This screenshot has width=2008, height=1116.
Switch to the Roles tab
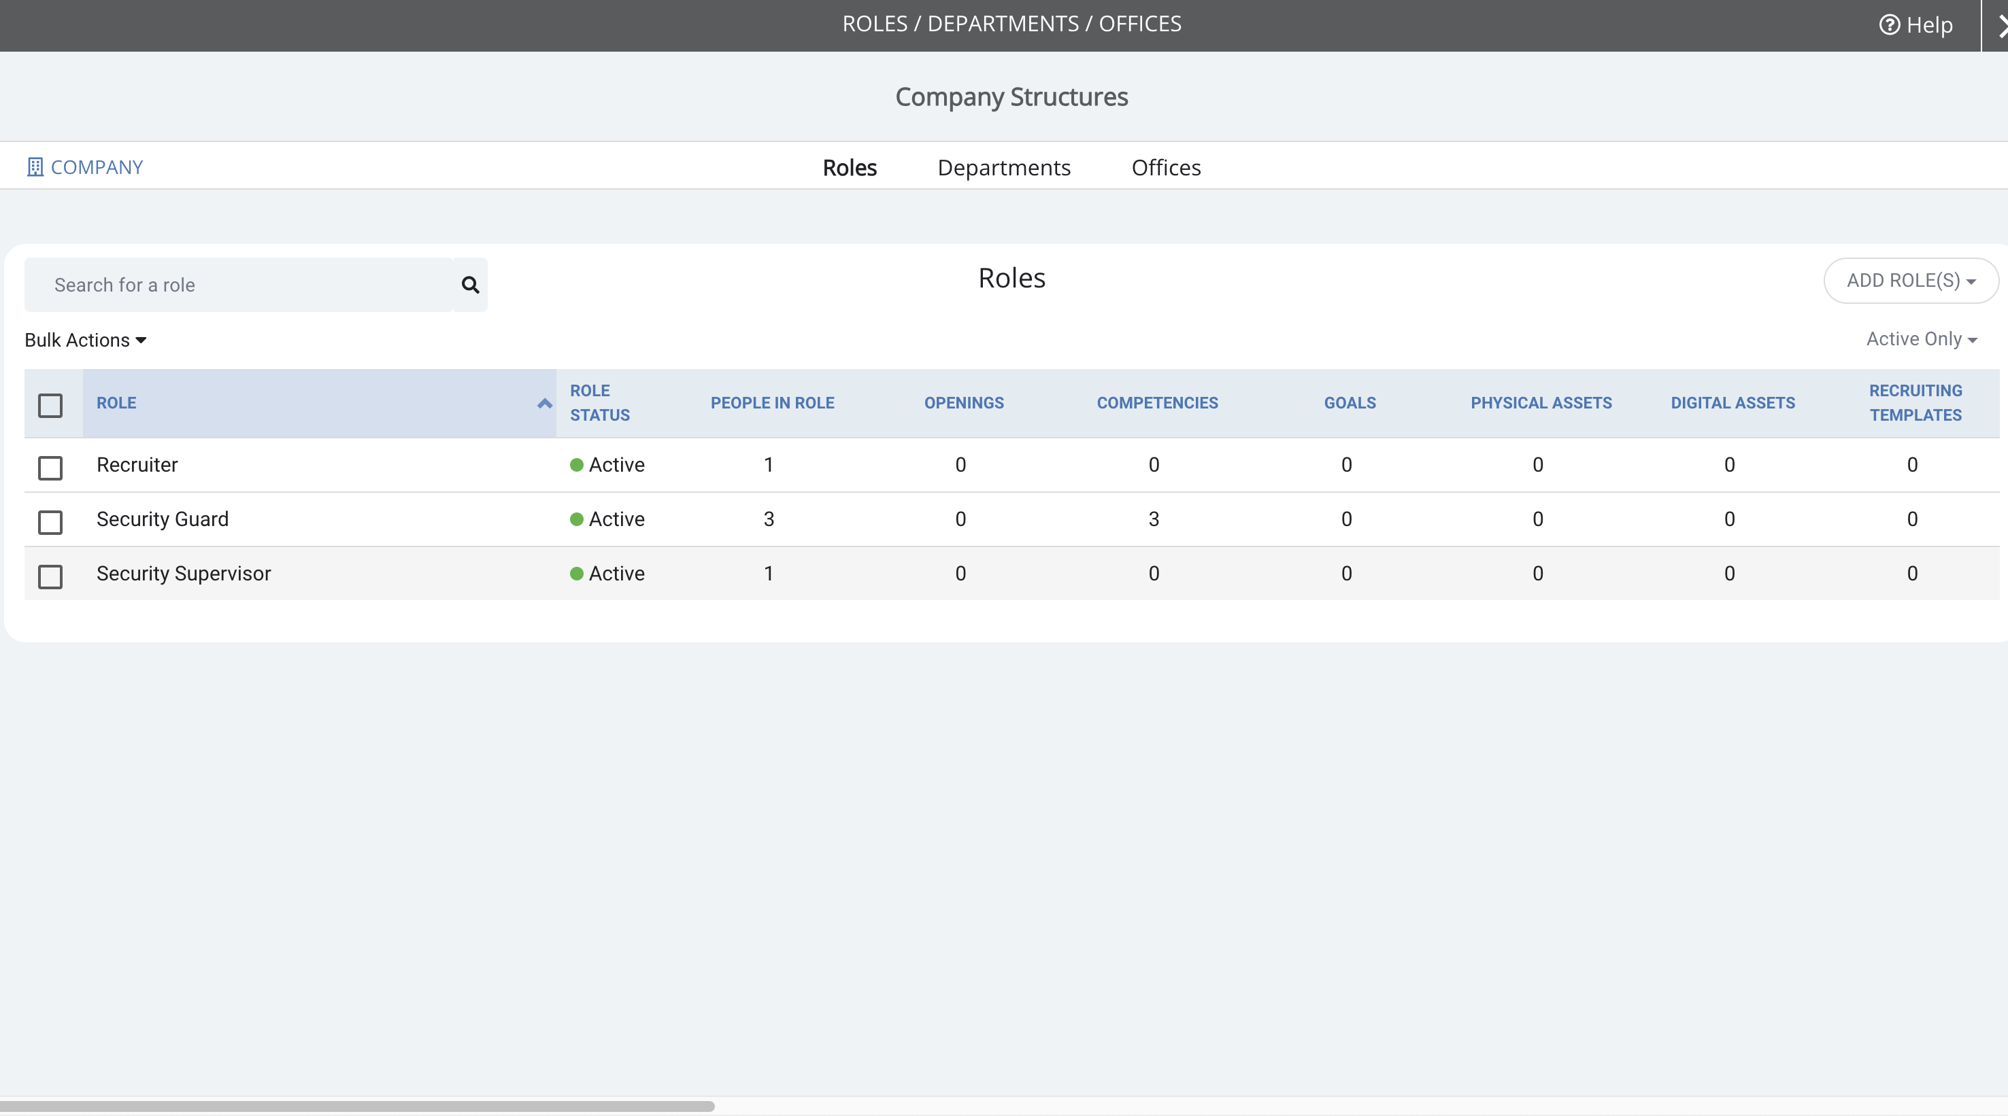[x=850, y=167]
